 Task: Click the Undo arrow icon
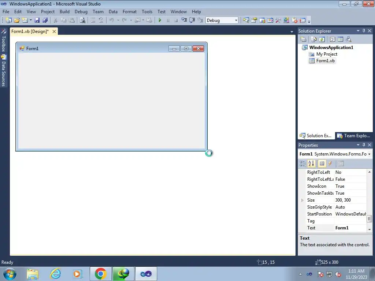pyautogui.click(x=111, y=20)
